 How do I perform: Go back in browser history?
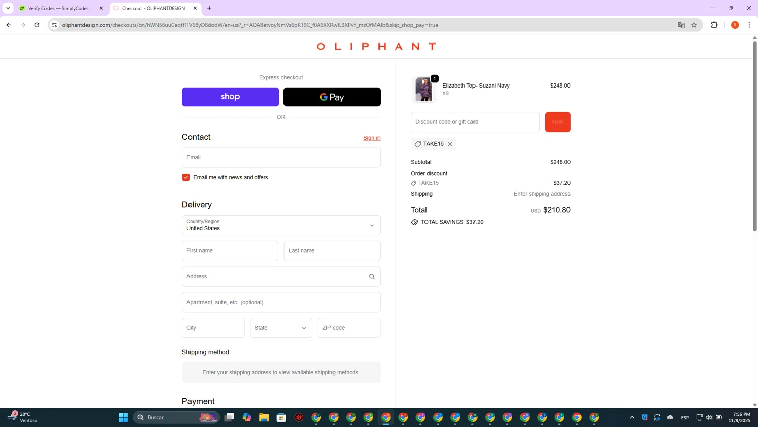pos(9,25)
